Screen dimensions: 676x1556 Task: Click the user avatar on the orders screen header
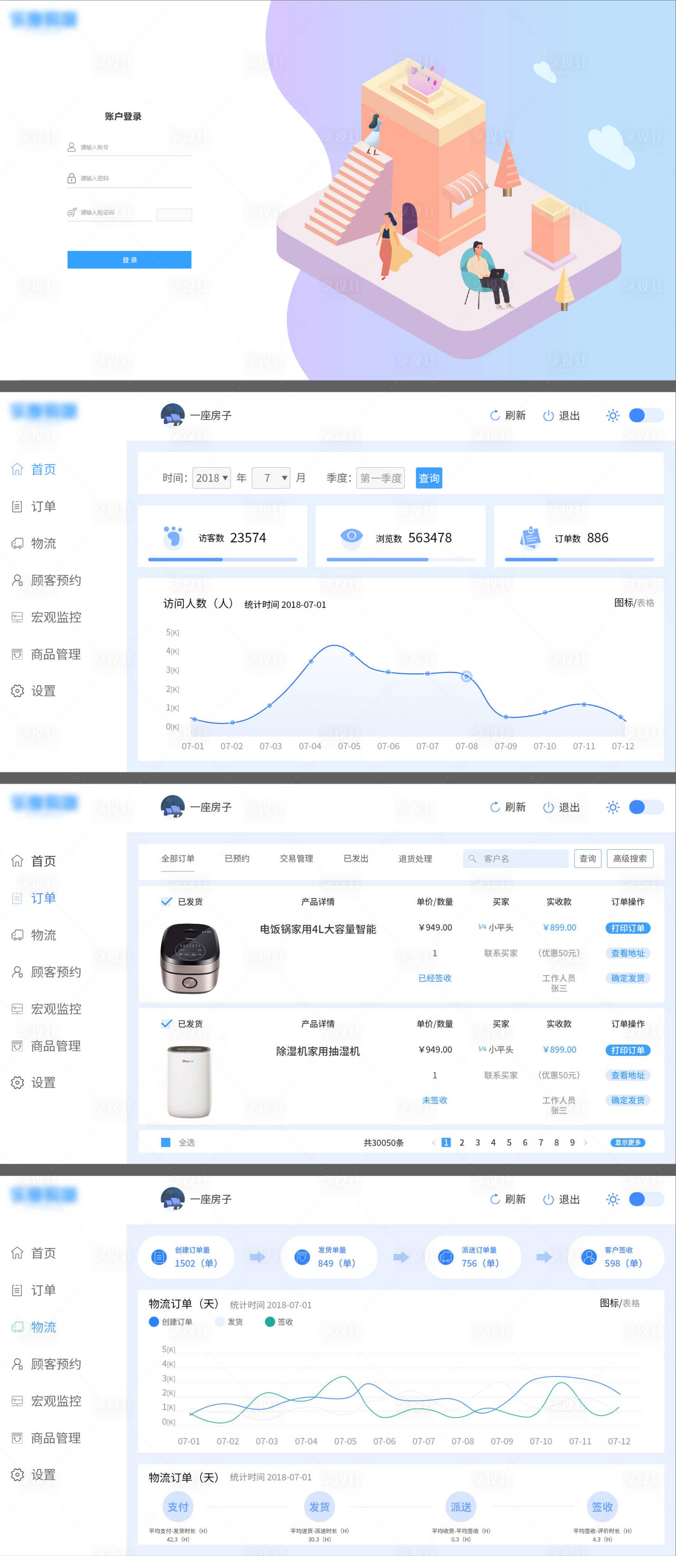point(173,807)
